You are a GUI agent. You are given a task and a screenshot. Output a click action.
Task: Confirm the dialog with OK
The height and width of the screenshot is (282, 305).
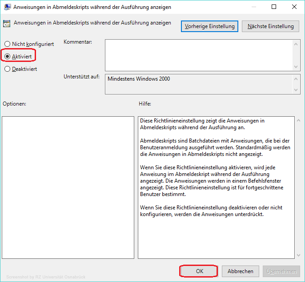pyautogui.click(x=199, y=271)
